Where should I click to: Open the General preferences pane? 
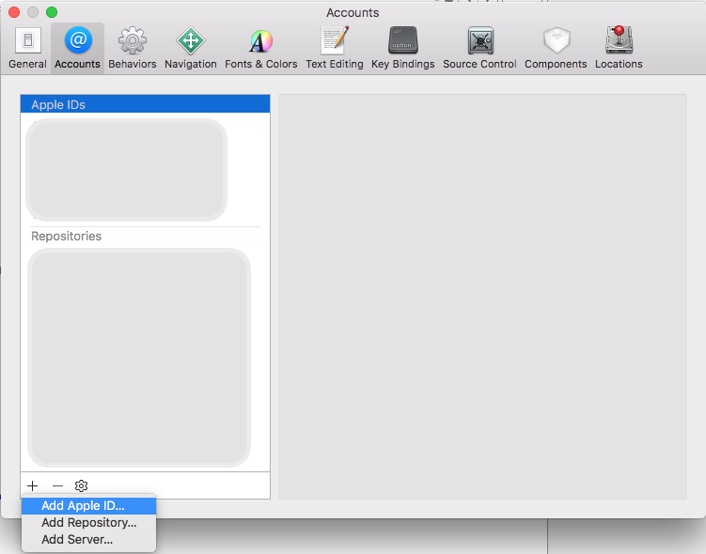pyautogui.click(x=27, y=48)
